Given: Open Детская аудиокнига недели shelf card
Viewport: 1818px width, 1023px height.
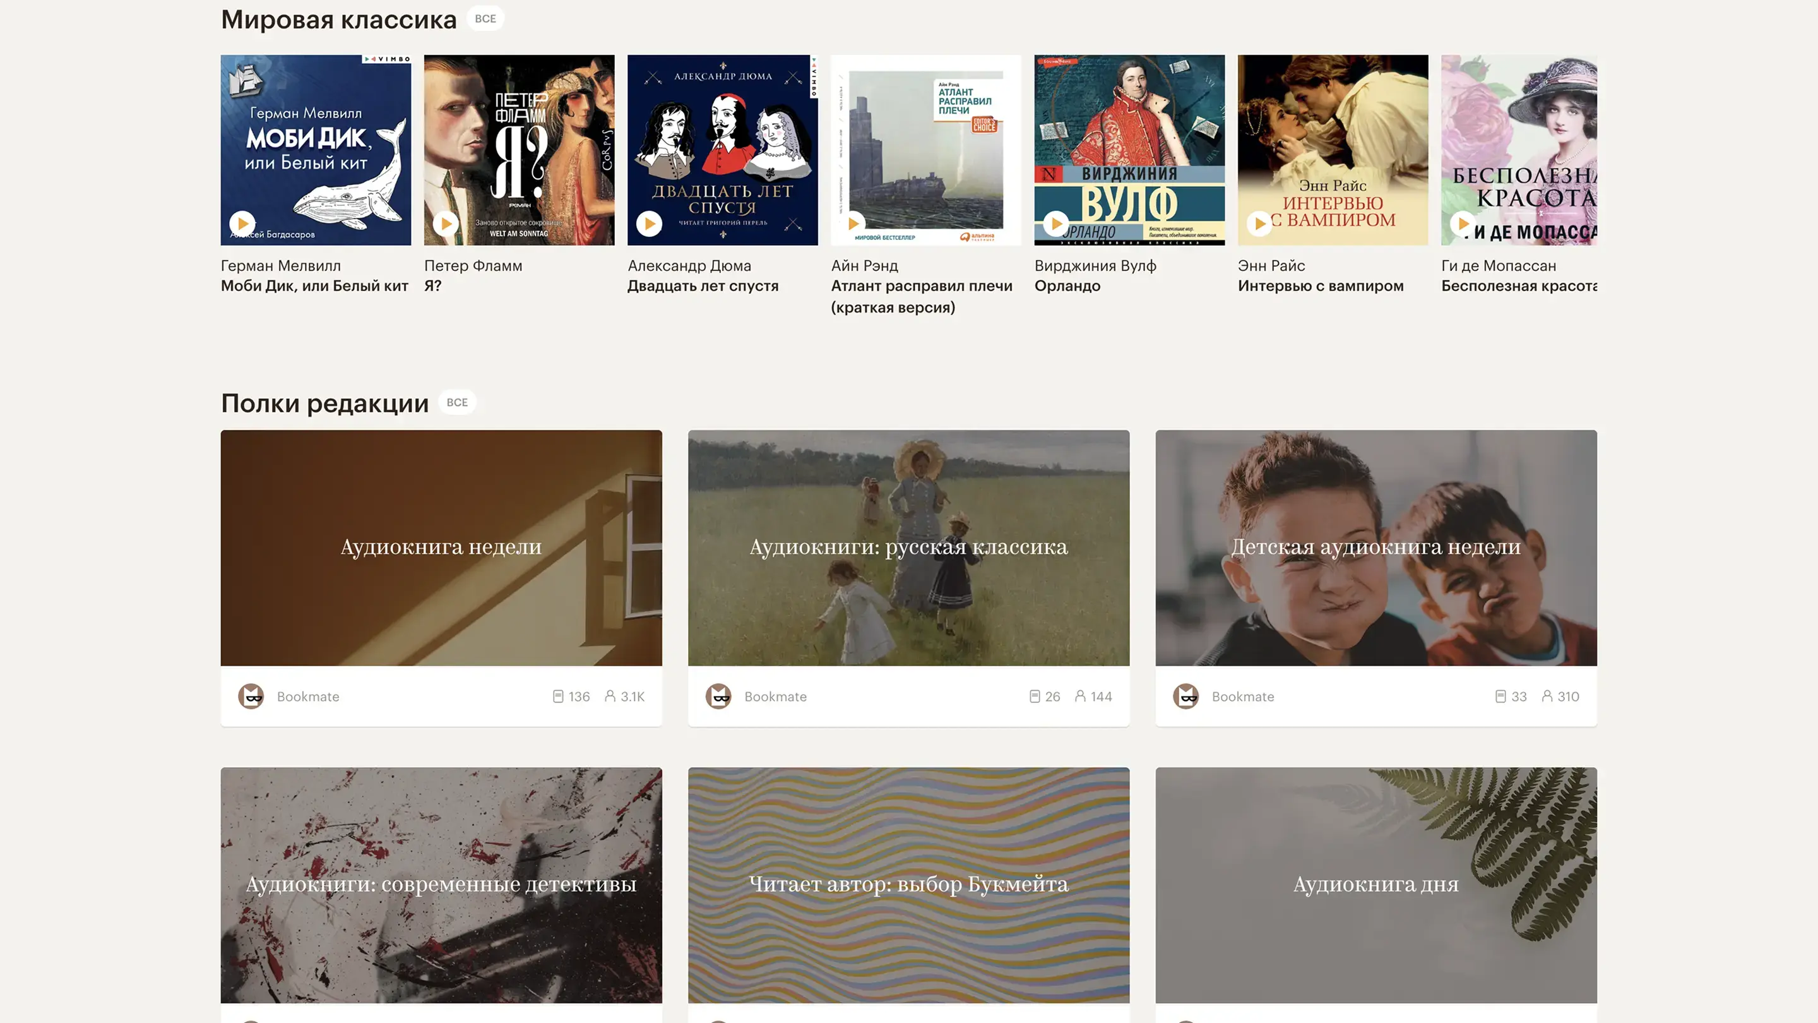Looking at the screenshot, I should (1375, 547).
